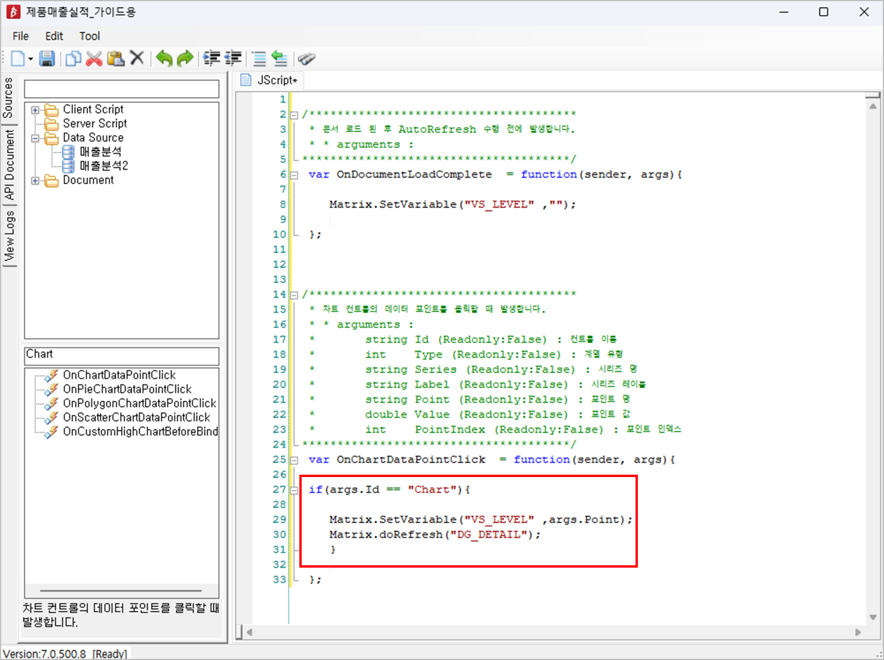Click the editor split handle above scrollbar
The width and height of the screenshot is (884, 660).
tap(873, 95)
